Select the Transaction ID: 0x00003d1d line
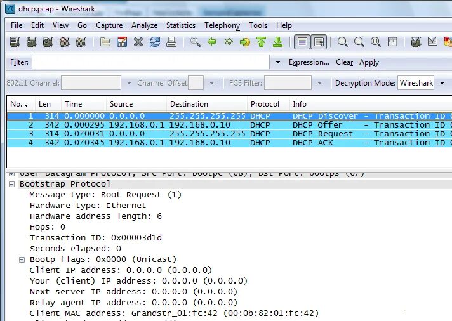 pos(96,238)
